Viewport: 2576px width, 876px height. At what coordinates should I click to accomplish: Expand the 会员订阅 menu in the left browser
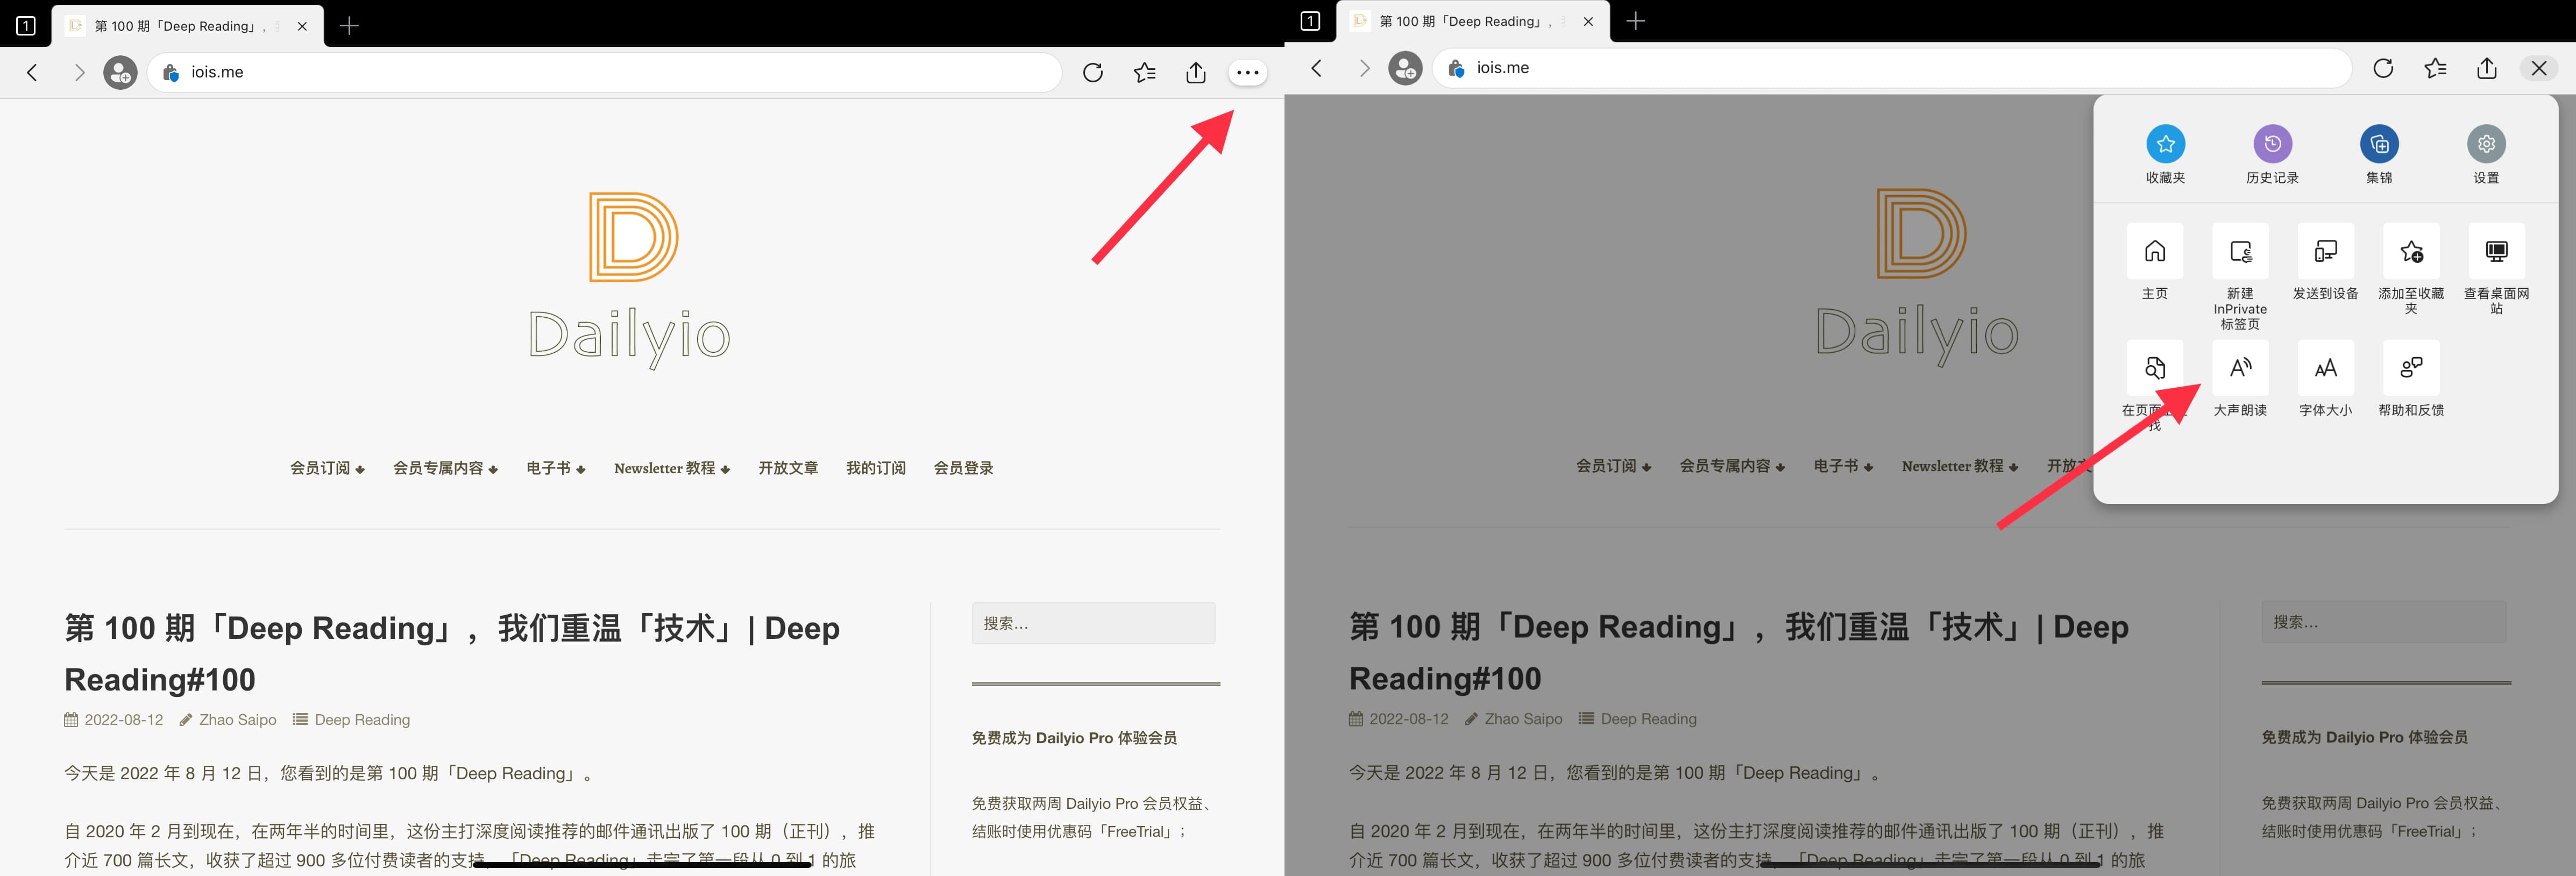pyautogui.click(x=327, y=468)
